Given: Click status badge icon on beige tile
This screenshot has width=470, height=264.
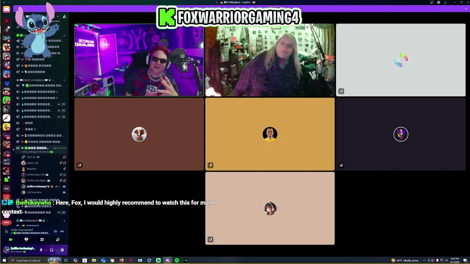Looking at the screenshot, I should point(210,239).
